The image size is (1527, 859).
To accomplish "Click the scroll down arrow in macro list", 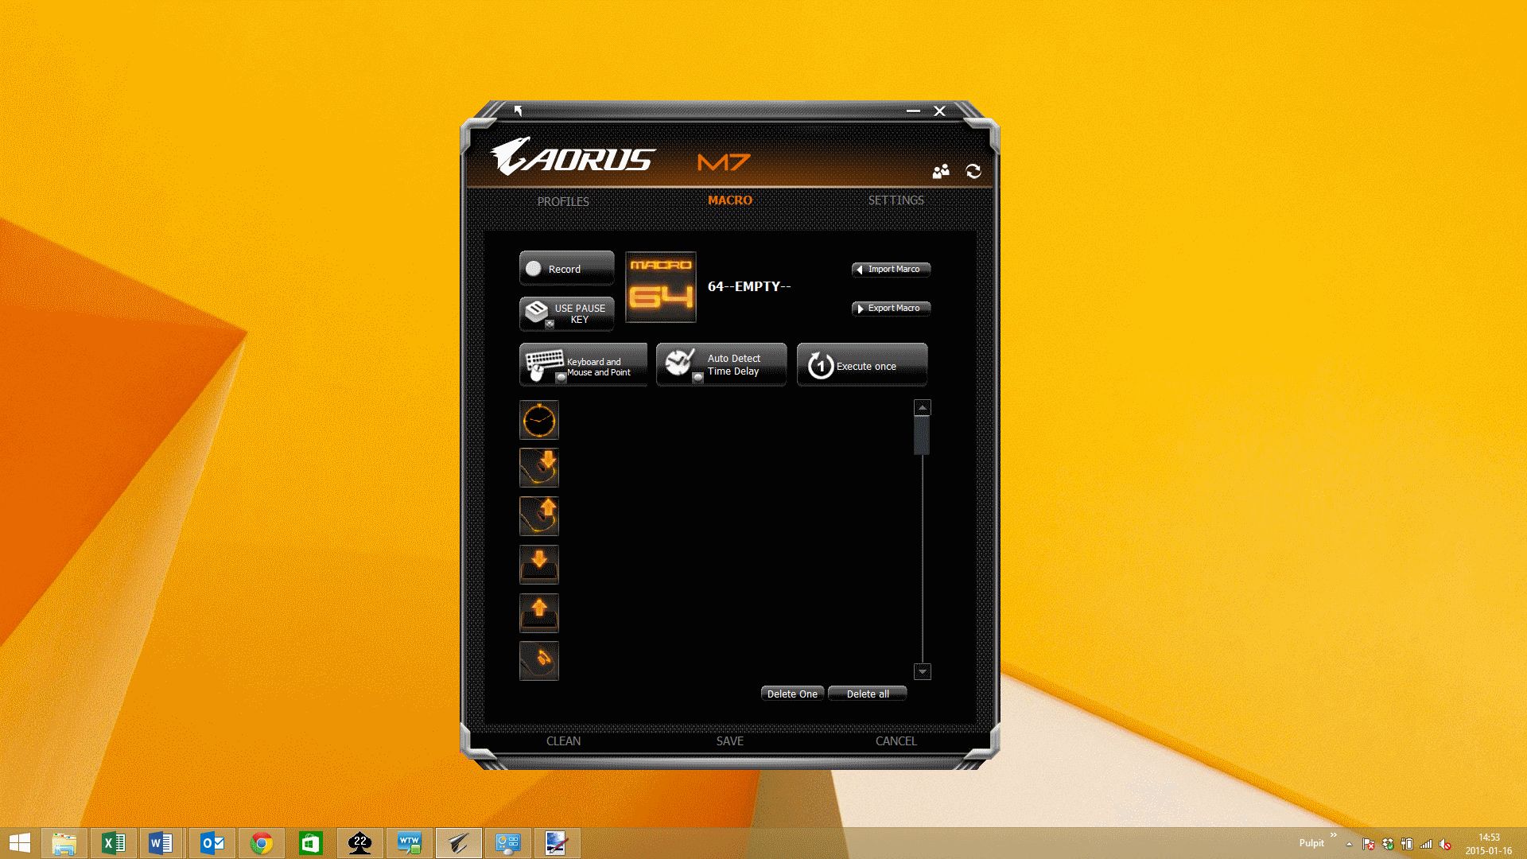I will pyautogui.click(x=923, y=672).
